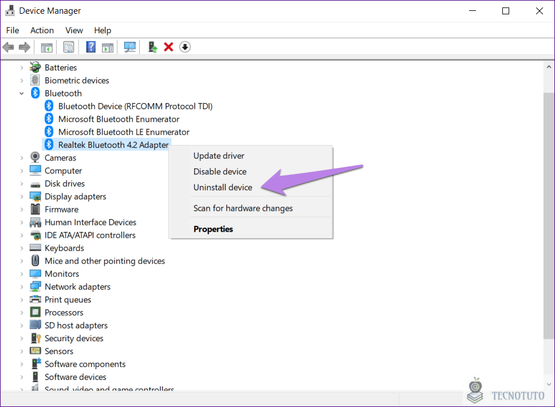Open the Help menu

click(x=103, y=30)
